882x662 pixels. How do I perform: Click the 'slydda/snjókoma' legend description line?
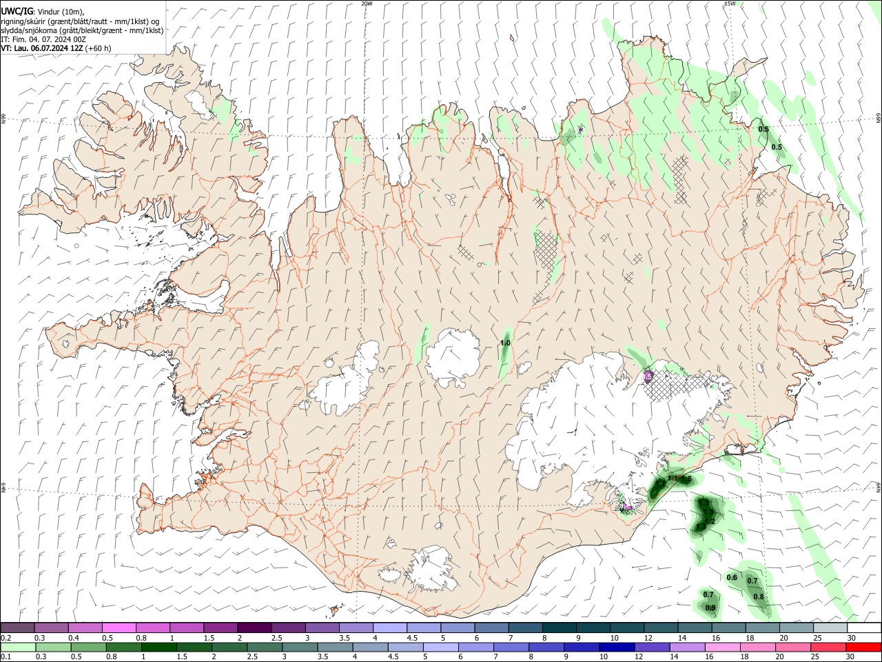(x=82, y=30)
